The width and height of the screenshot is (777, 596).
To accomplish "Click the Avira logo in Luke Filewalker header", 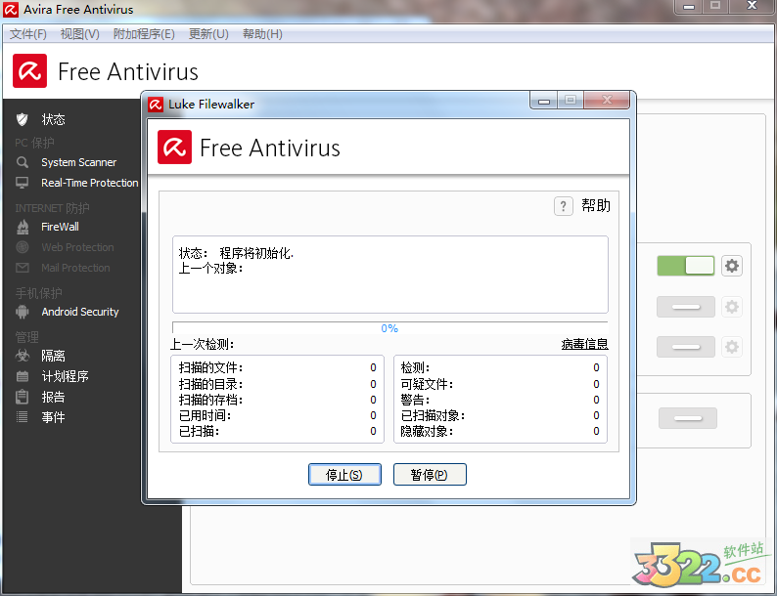I will (174, 147).
